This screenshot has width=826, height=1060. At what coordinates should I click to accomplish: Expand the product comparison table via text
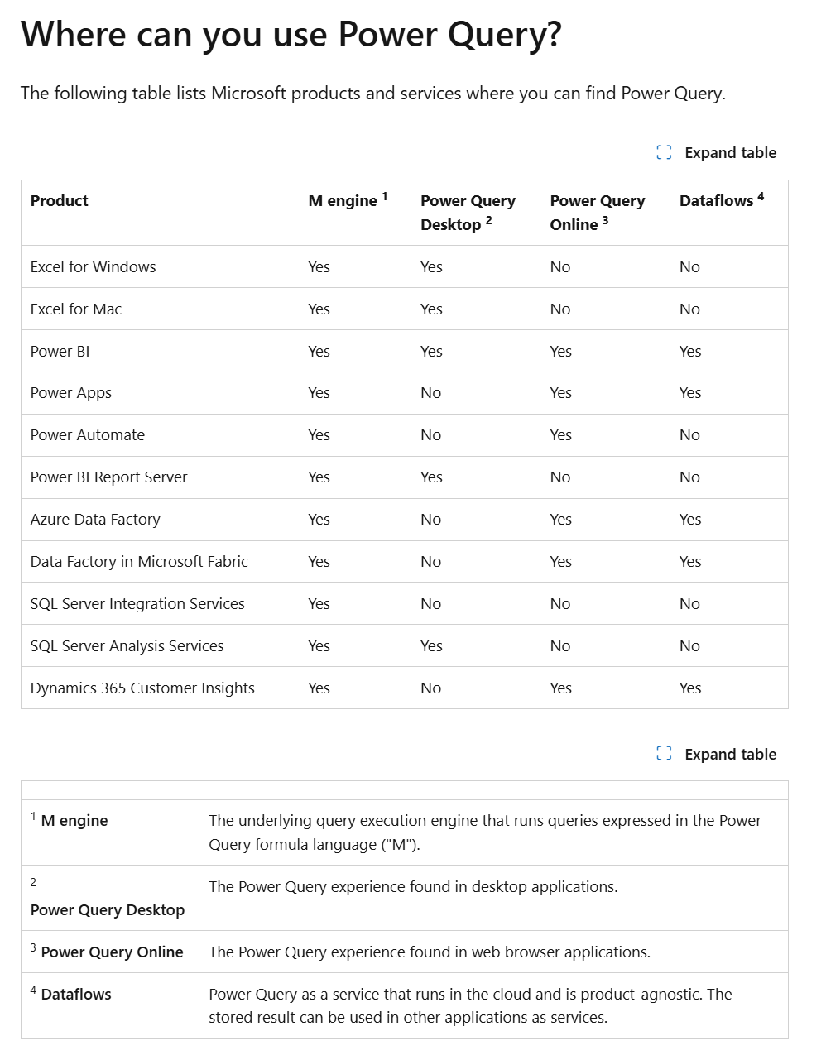[x=730, y=152]
